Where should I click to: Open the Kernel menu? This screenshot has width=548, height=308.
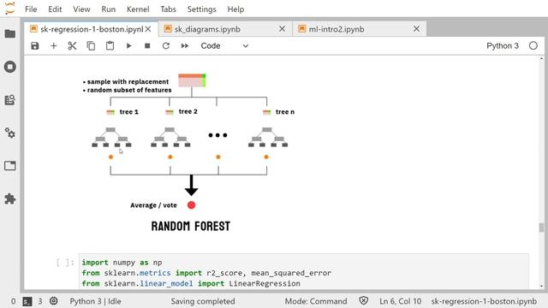[138, 9]
